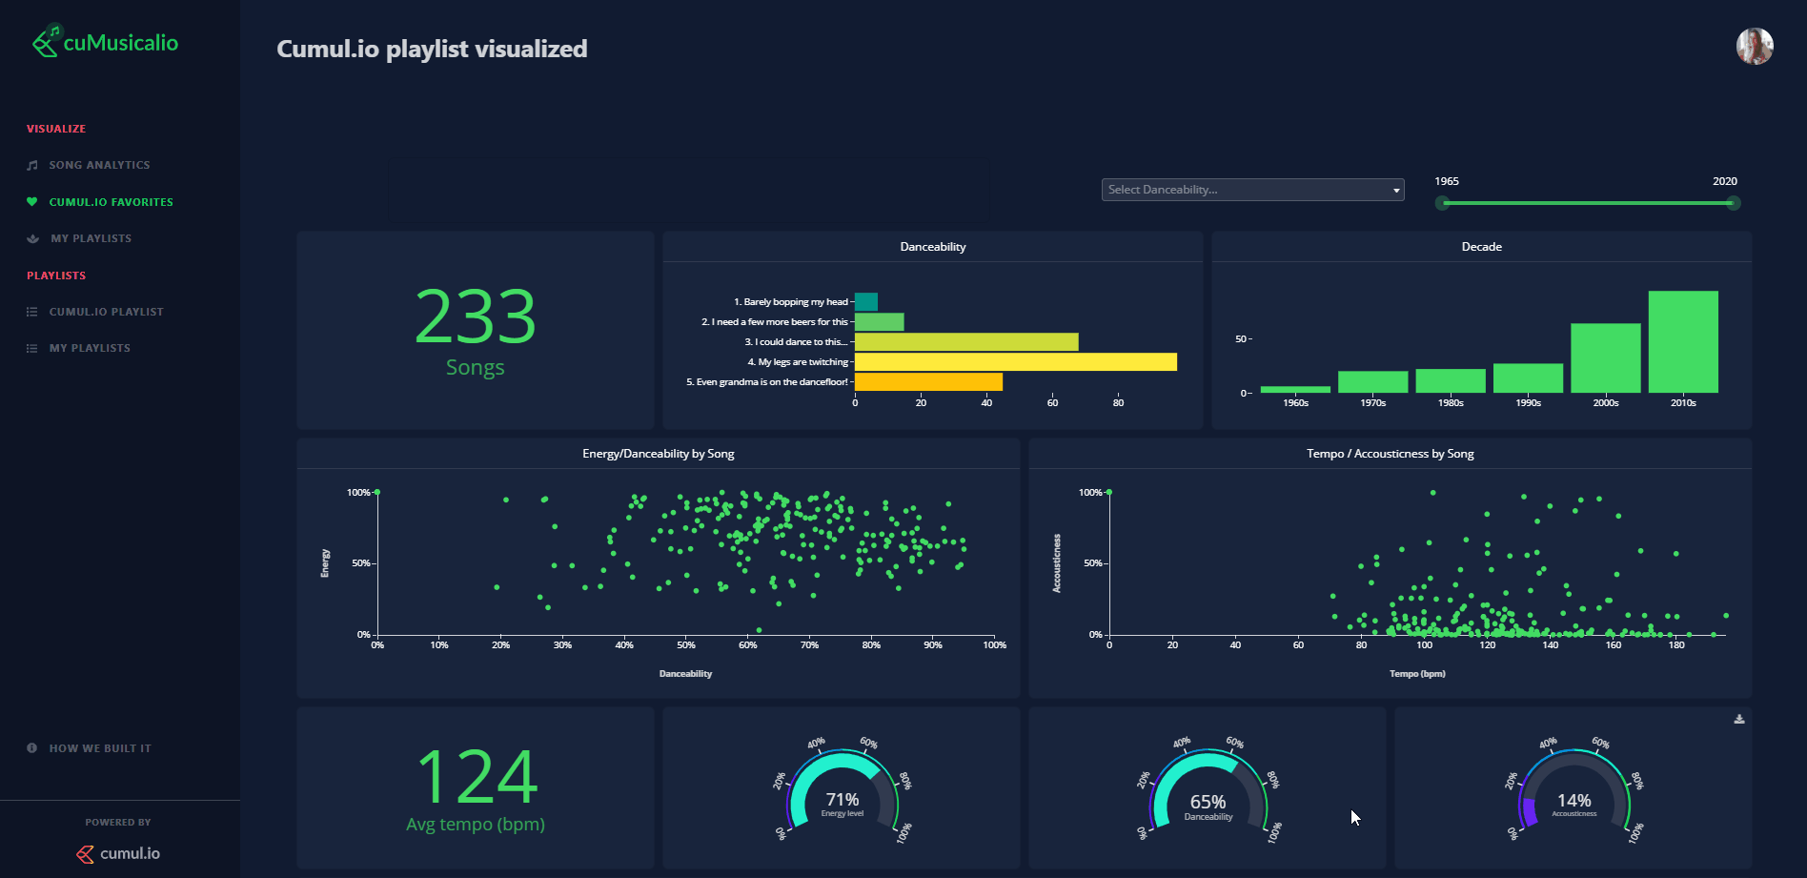This screenshot has height=878, width=1807.
Task: Click the music note icon beside Song Analytics
Action: pos(32,166)
